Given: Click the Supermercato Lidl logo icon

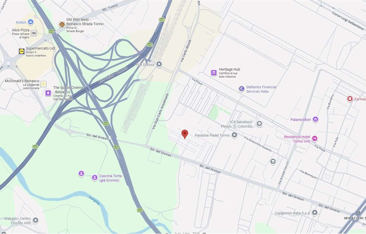Looking at the screenshot, I should (22, 51).
